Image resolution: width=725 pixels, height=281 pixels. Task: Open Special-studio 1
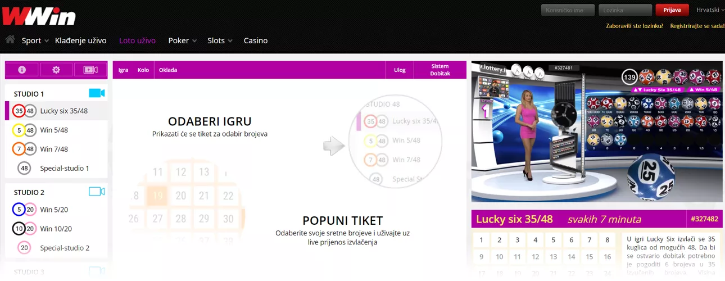(x=56, y=168)
